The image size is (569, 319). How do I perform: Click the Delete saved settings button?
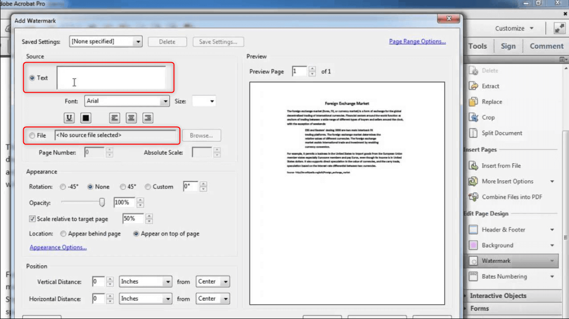pos(167,42)
